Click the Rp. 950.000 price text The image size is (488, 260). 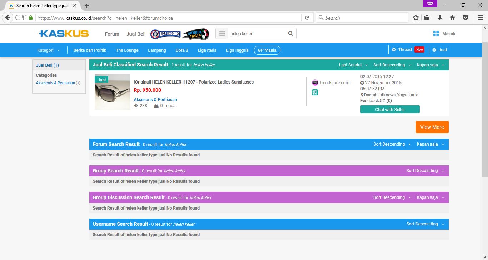coord(147,90)
